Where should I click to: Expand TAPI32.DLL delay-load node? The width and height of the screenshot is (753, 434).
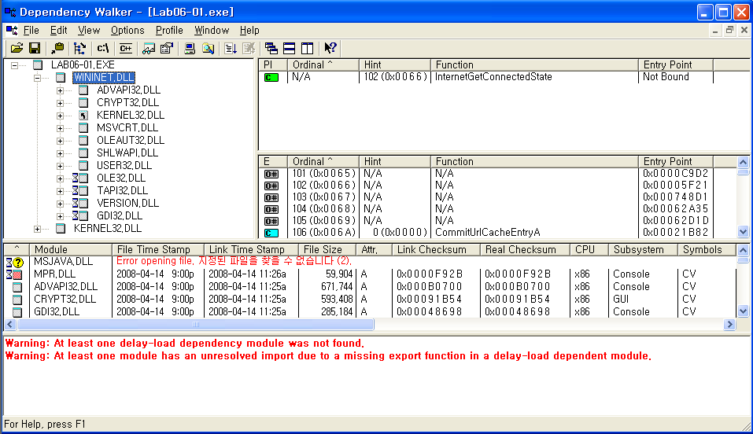click(x=60, y=191)
